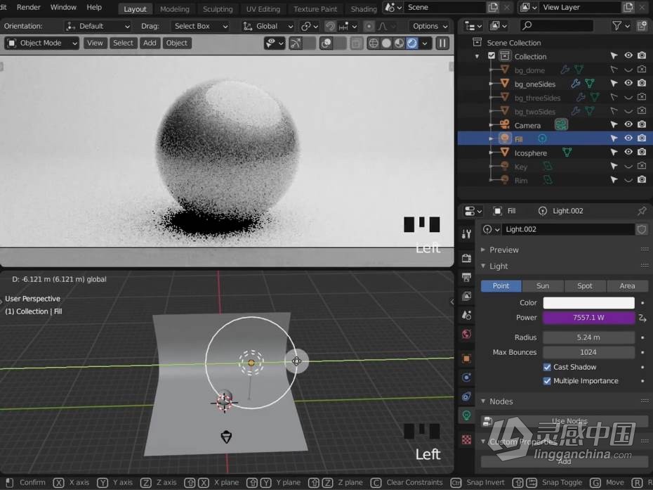Toggle proportional editing icon
653x490 pixels.
[x=369, y=26]
